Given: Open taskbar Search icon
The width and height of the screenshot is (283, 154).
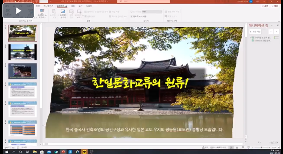Looking at the screenshot, I should (14, 151).
